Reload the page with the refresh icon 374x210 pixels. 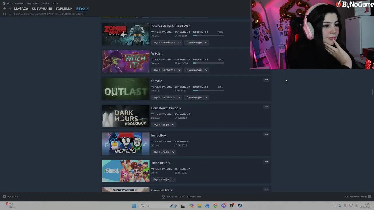coord(4,14)
